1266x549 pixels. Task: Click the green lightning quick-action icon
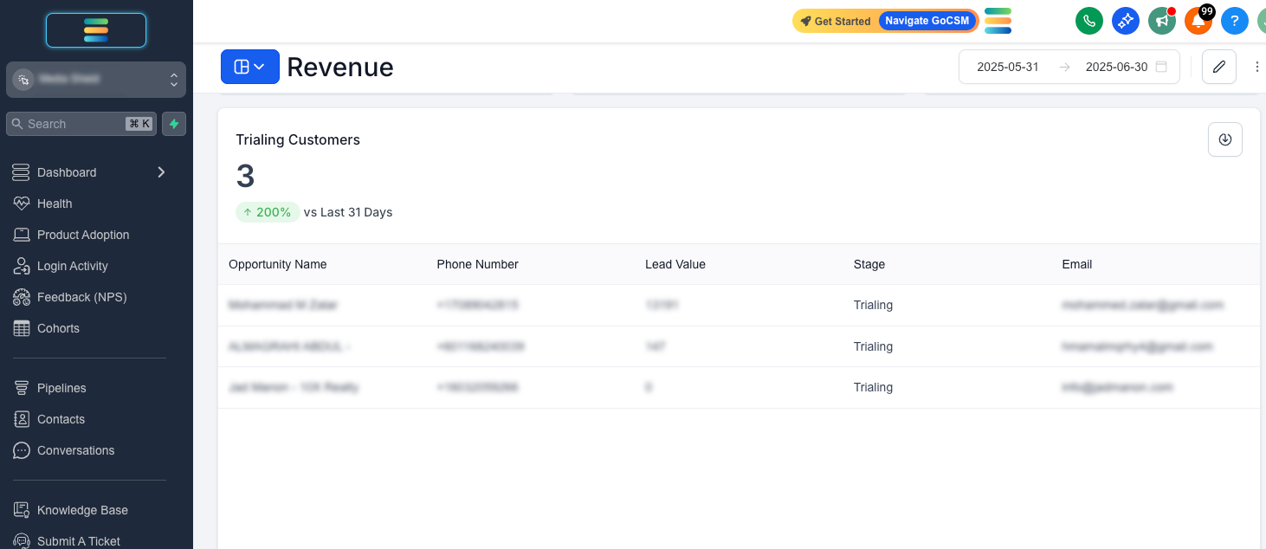174,124
